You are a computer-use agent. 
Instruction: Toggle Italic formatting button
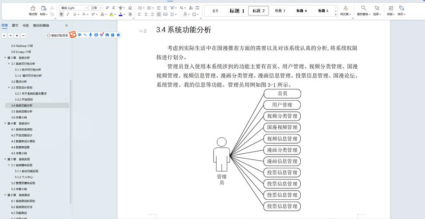(x=68, y=14)
